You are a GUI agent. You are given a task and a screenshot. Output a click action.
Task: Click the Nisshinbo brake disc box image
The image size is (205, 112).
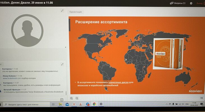pyautogui.click(x=168, y=54)
